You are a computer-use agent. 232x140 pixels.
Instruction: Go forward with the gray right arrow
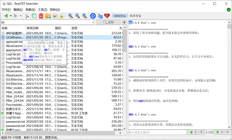click(16, 16)
